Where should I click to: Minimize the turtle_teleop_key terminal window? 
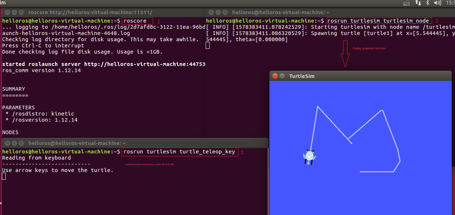point(15,143)
